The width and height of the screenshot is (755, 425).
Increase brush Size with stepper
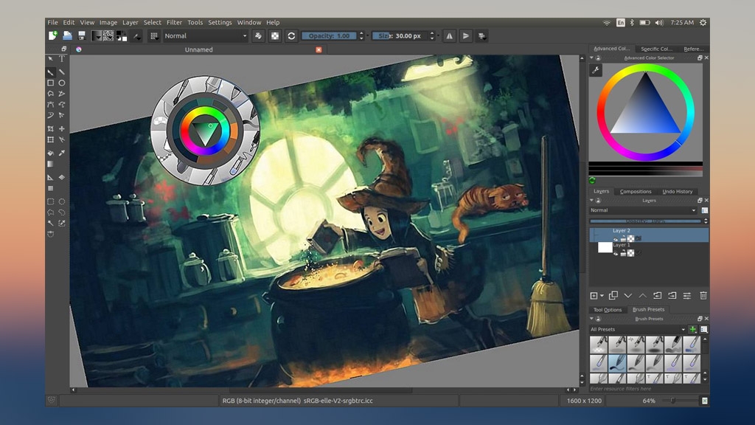coord(432,33)
